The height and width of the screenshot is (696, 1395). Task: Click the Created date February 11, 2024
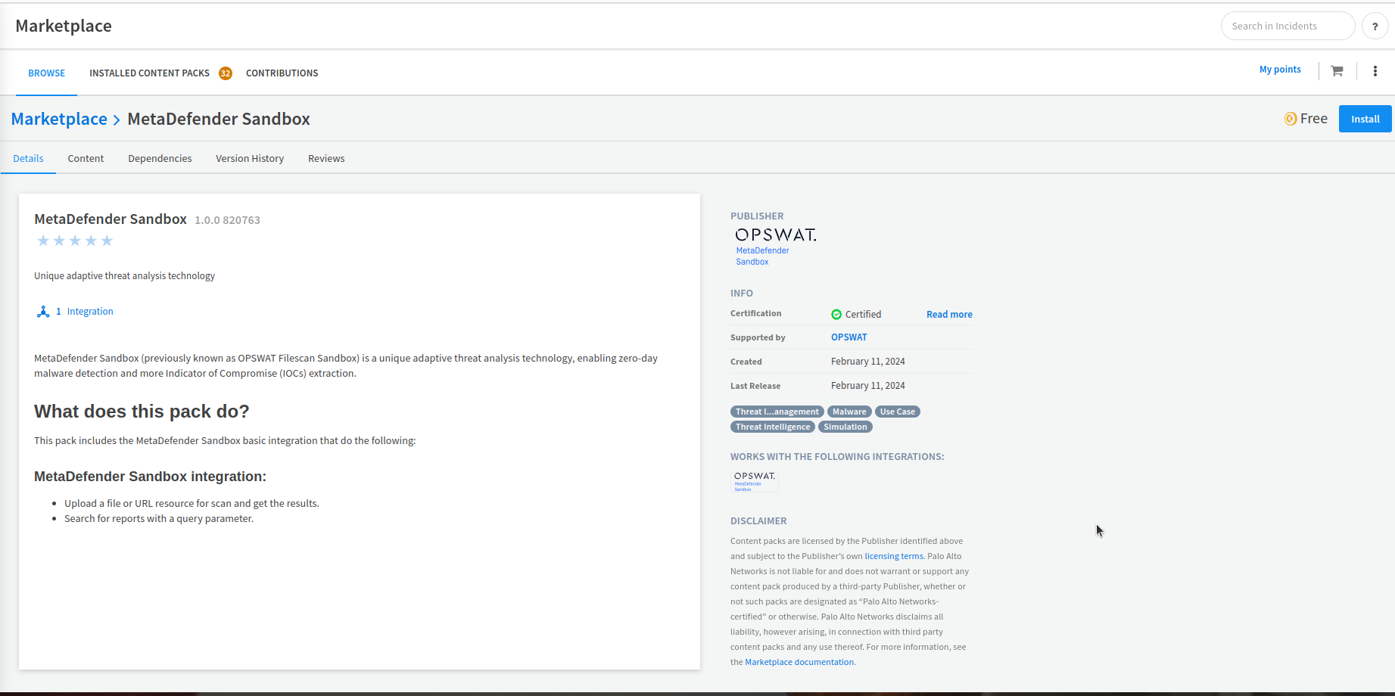[868, 362]
